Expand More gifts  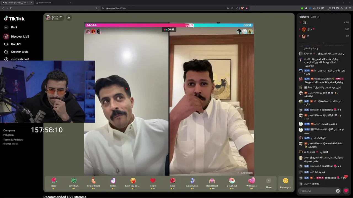pyautogui.click(x=269, y=183)
